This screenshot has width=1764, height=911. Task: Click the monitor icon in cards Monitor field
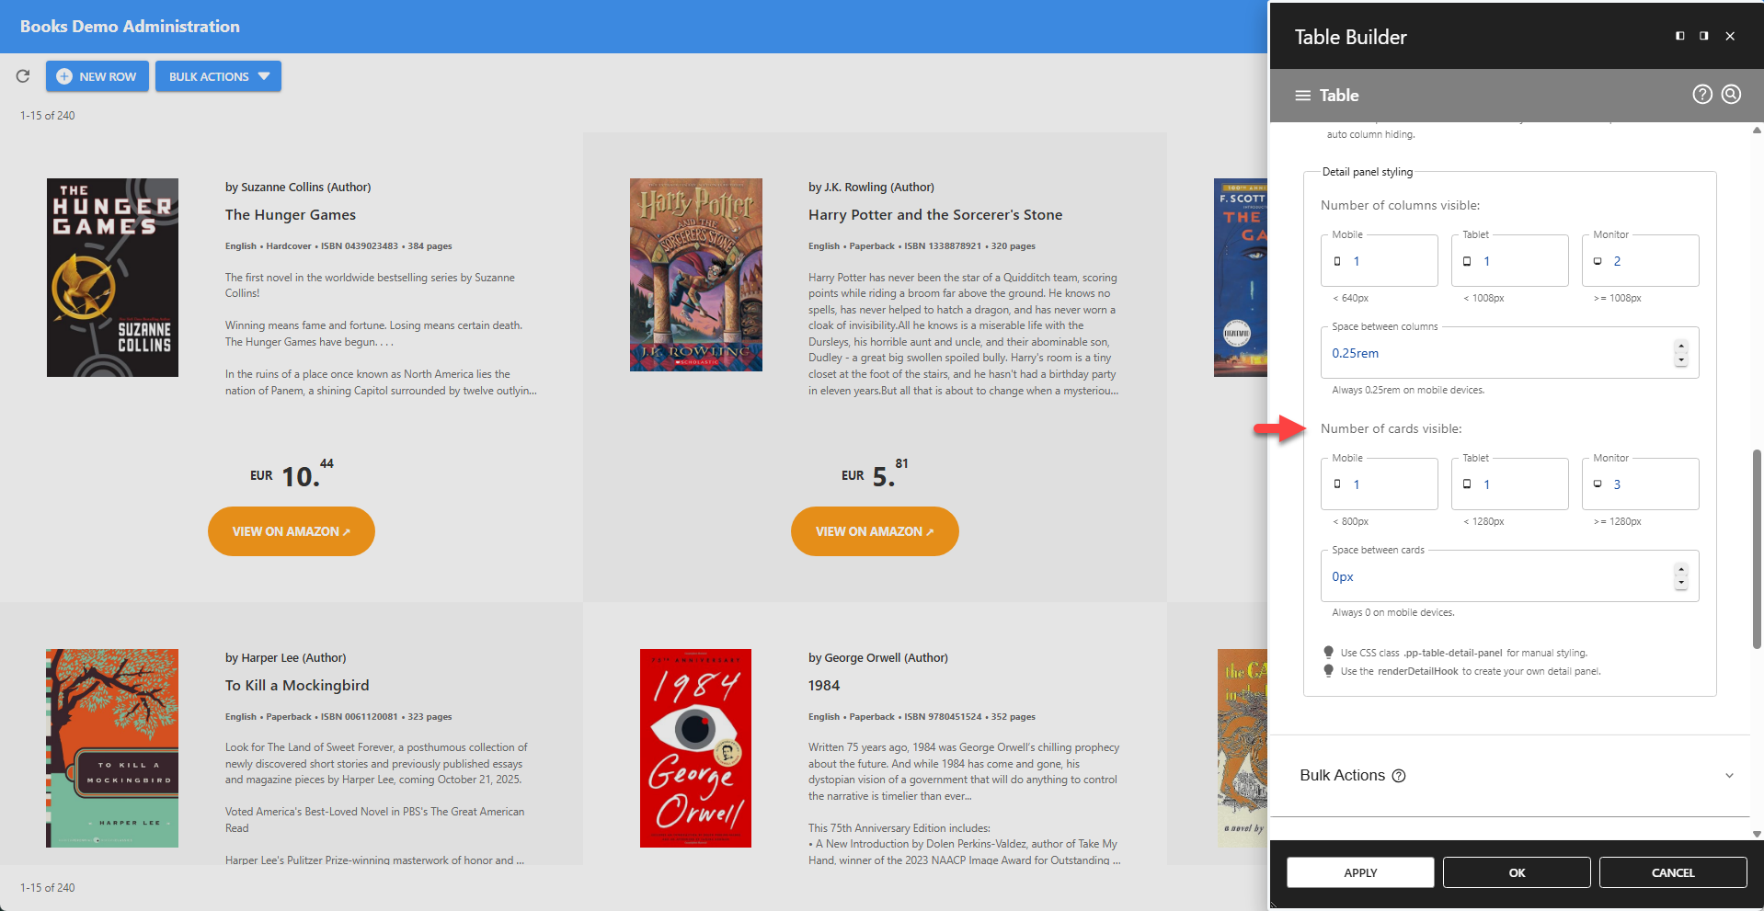[x=1598, y=484]
